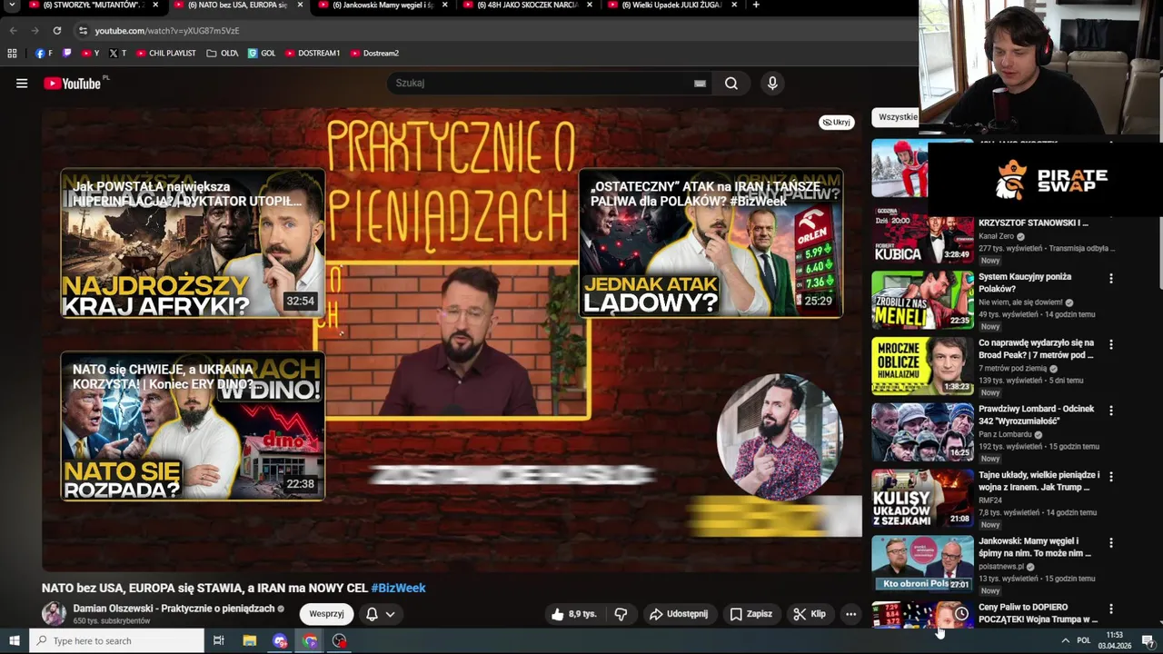Open the Chrome apps grid shortcut
1163x654 pixels.
(12, 54)
